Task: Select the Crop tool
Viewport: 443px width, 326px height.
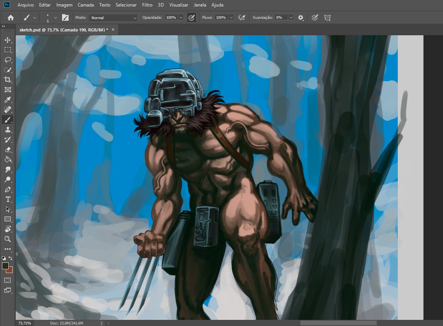Action: tap(8, 80)
